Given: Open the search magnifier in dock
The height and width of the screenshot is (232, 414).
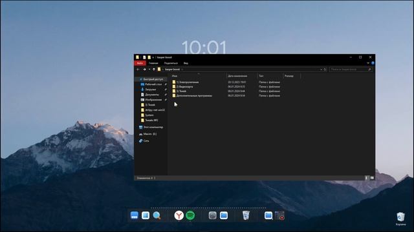Looking at the screenshot, I should [x=157, y=215].
